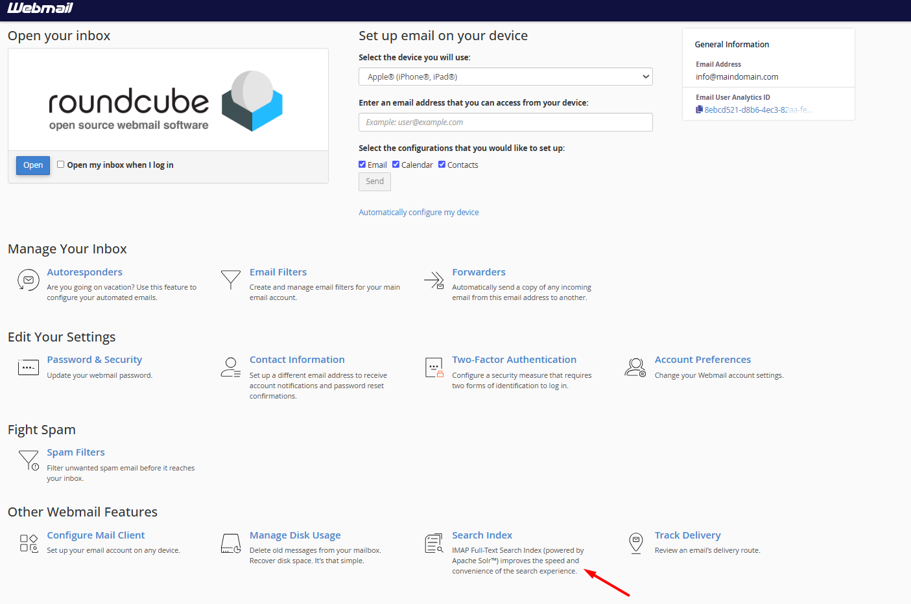Screen dimensions: 911x604
Task: Click the analytics ID 8ebcd521 text
Action: click(x=759, y=110)
